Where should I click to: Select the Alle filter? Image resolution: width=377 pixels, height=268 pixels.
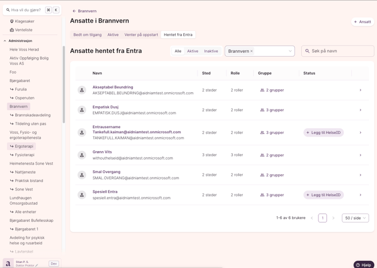[178, 51]
